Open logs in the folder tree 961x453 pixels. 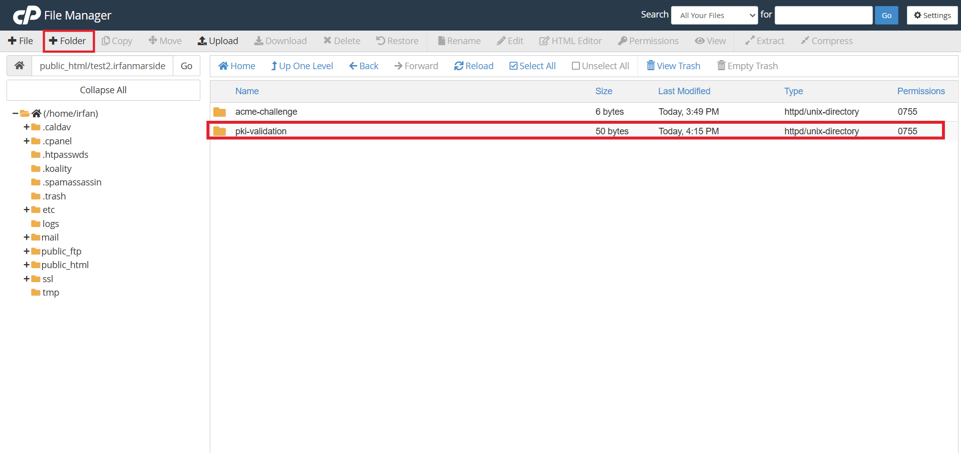[x=51, y=224]
